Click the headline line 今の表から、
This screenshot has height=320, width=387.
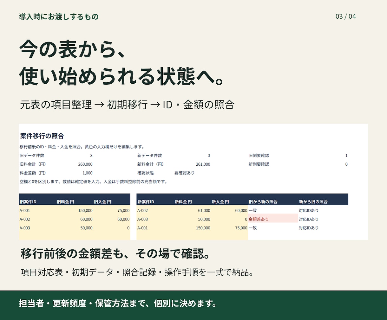coord(72,49)
